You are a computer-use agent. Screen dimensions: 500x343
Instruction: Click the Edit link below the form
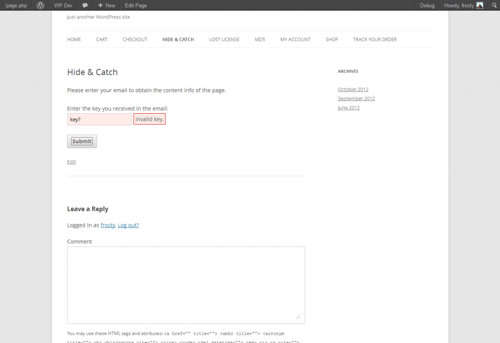click(71, 162)
